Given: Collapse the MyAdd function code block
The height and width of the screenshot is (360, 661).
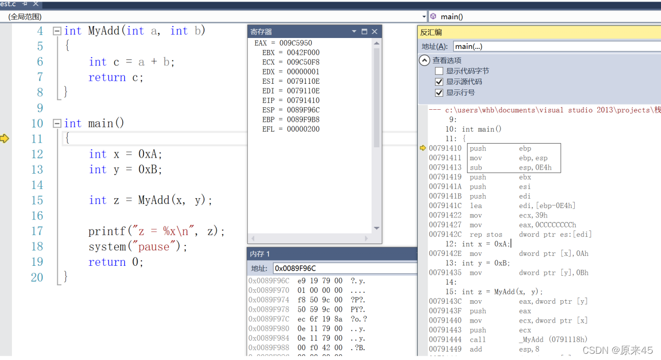Looking at the screenshot, I should pyautogui.click(x=57, y=31).
